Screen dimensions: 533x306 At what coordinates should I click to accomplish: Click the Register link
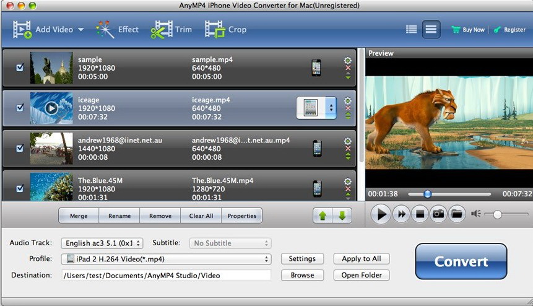click(509, 30)
